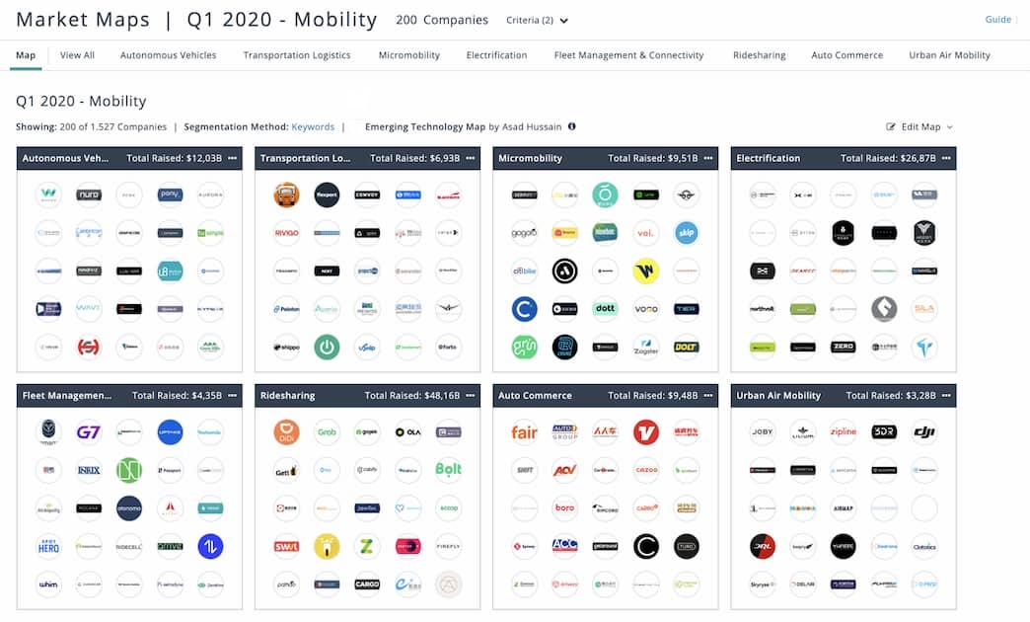Select the purple G7 logo
Image resolution: width=1030 pixels, height=622 pixels.
pos(89,432)
